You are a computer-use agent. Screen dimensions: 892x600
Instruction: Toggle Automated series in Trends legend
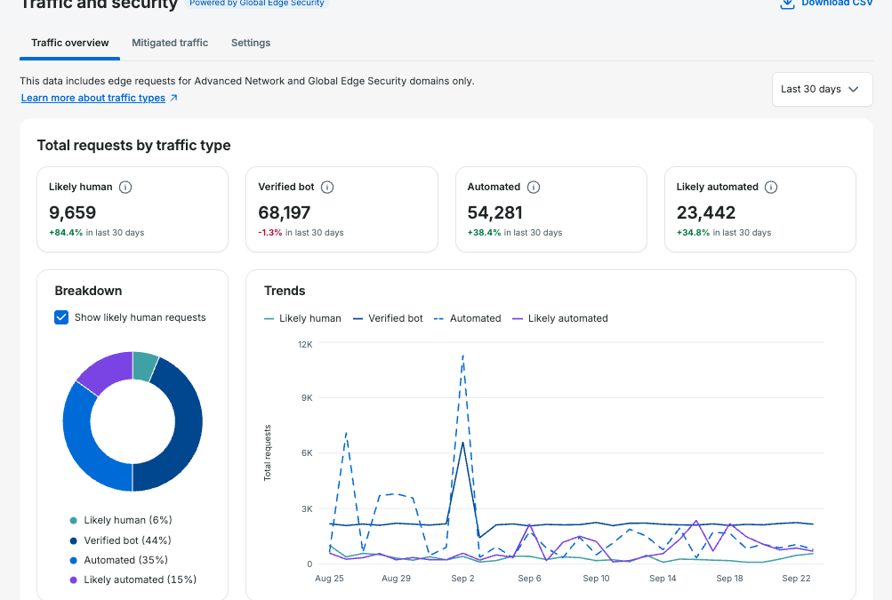(x=468, y=318)
